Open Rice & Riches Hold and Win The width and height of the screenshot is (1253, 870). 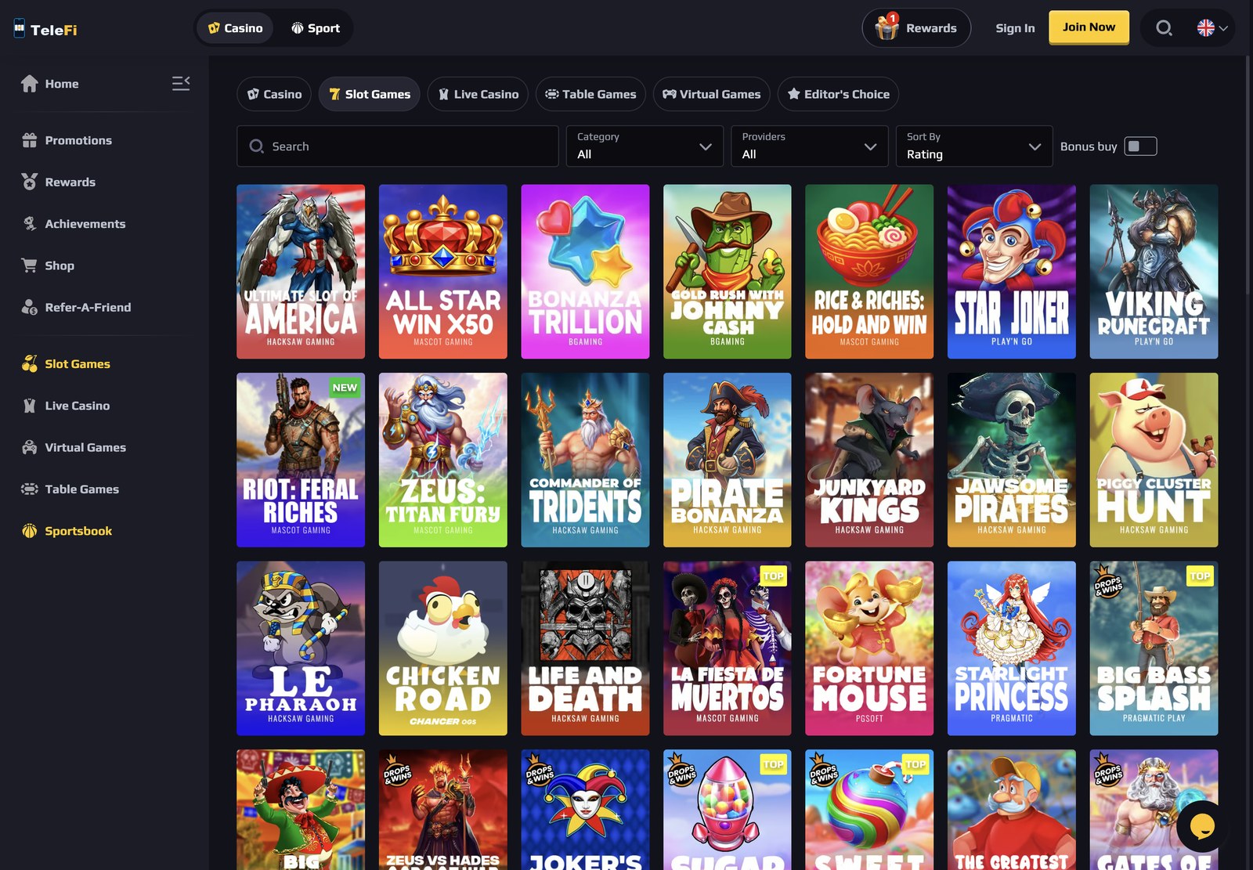[x=869, y=272]
